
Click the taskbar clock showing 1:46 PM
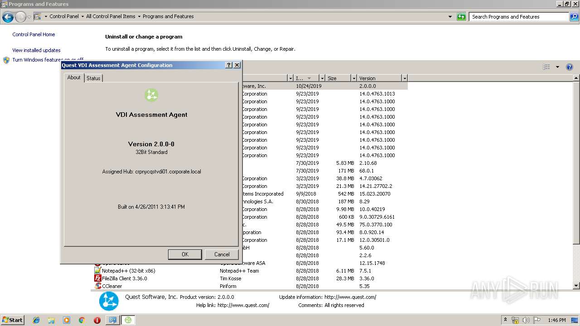[556, 320]
